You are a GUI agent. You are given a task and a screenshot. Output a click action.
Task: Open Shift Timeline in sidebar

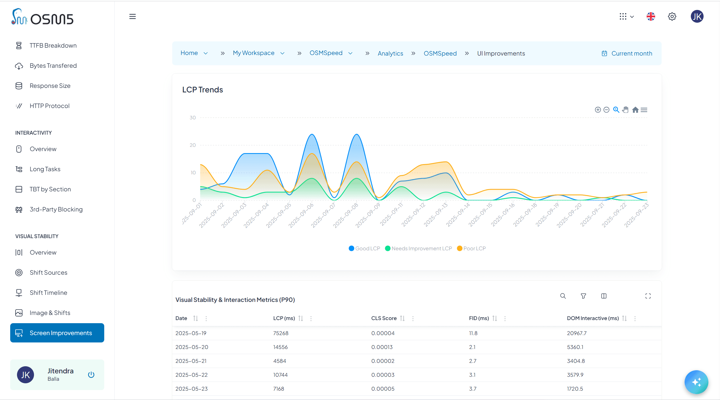[x=48, y=293]
